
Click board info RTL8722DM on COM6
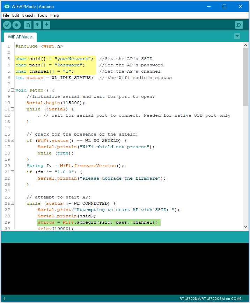pyautogui.click(x=210, y=298)
